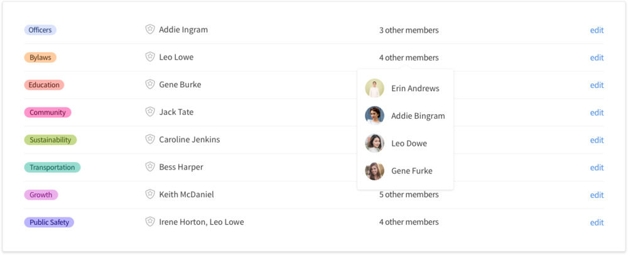Edit the Sustainability committee row
Image resolution: width=628 pixels, height=255 pixels.
pyautogui.click(x=597, y=140)
